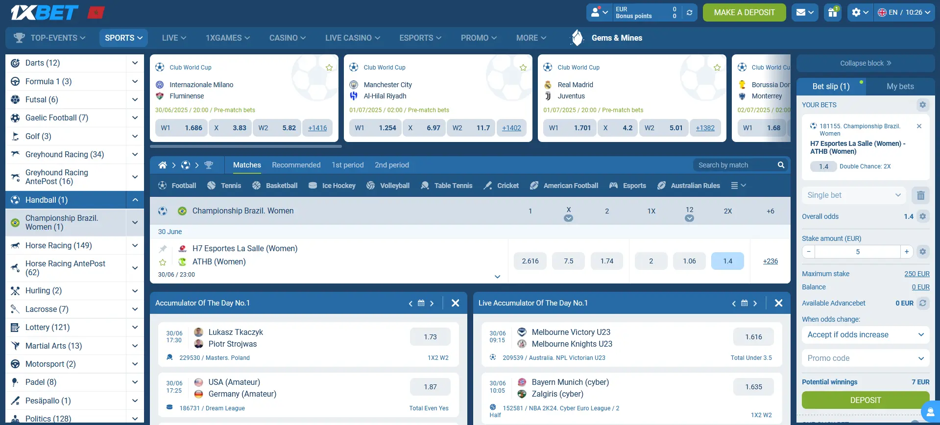
Task: Increase stake with plus button
Action: pos(907,252)
